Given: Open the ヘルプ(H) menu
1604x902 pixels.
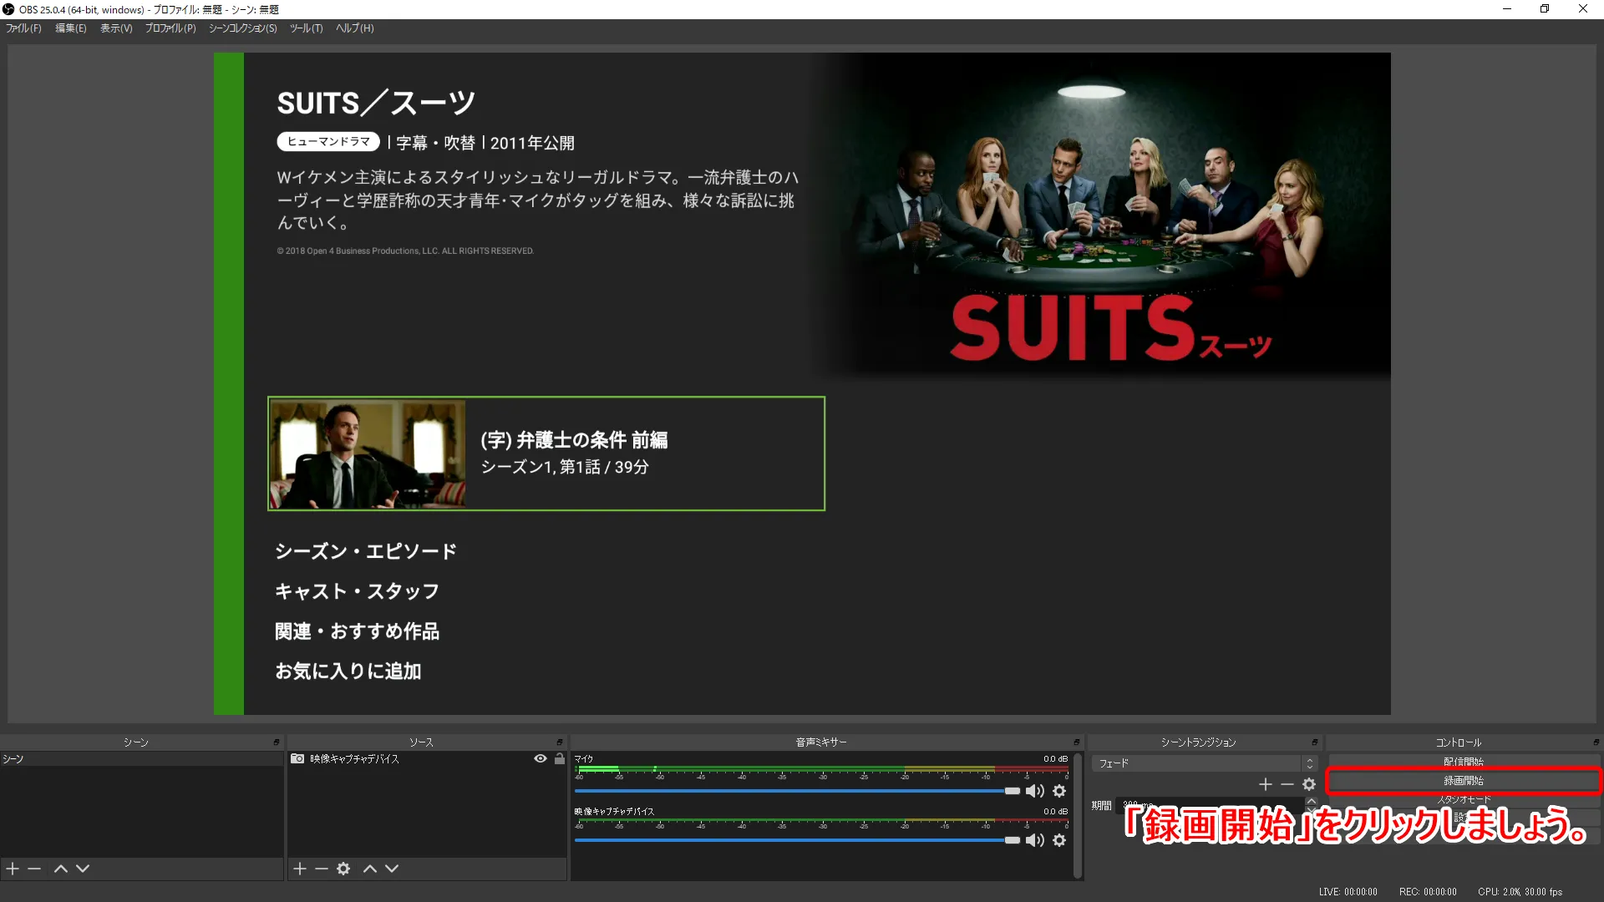Looking at the screenshot, I should click(355, 28).
